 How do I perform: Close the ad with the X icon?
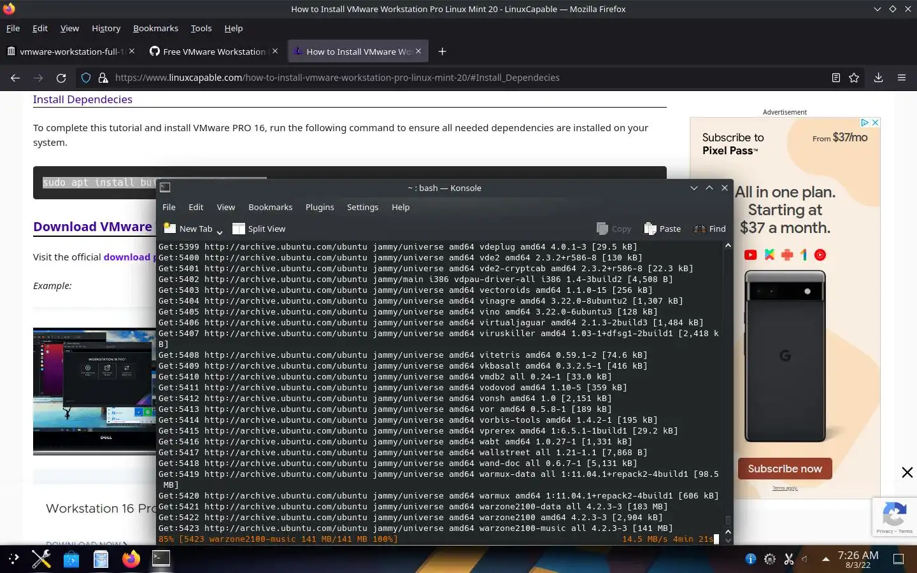pos(876,122)
